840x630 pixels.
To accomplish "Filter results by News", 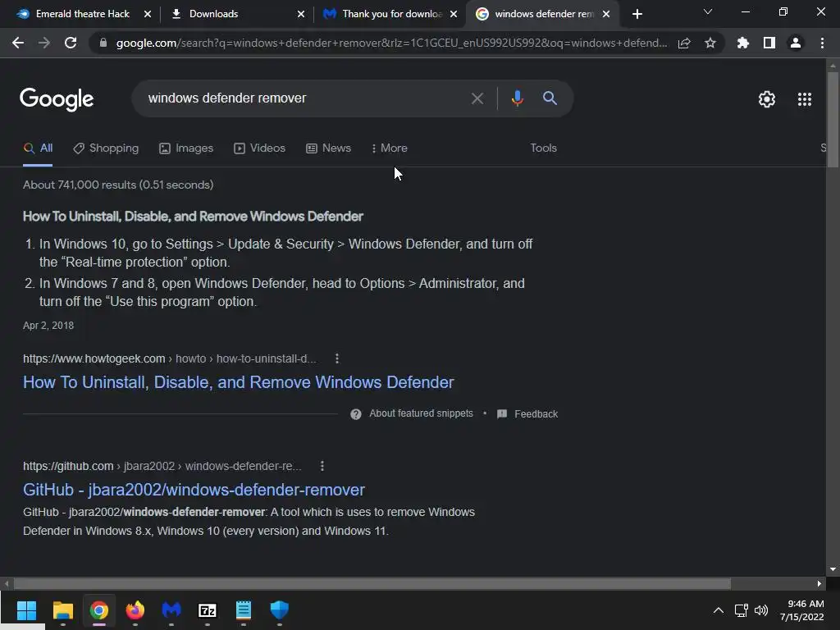I will (328, 148).
